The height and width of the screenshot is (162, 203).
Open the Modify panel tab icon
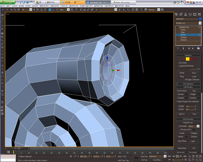click(181, 14)
